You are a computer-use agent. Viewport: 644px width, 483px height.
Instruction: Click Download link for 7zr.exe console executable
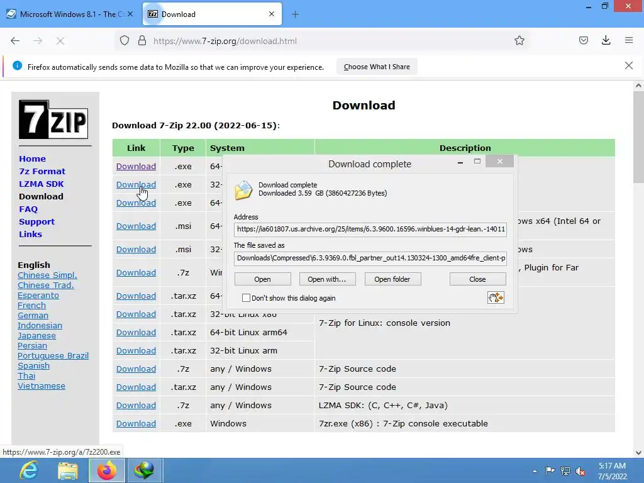(136, 423)
